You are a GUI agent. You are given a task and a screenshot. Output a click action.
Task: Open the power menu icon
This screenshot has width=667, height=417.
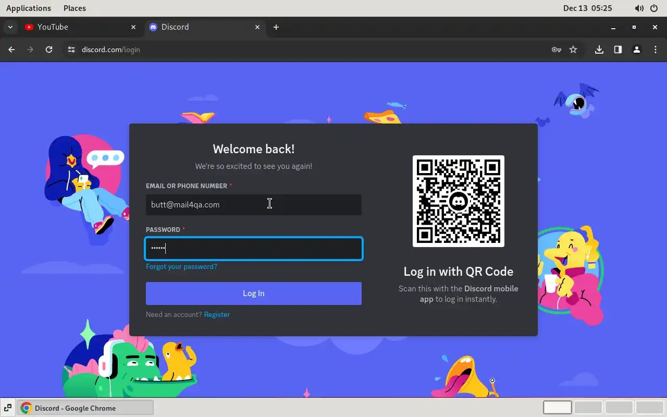click(654, 8)
